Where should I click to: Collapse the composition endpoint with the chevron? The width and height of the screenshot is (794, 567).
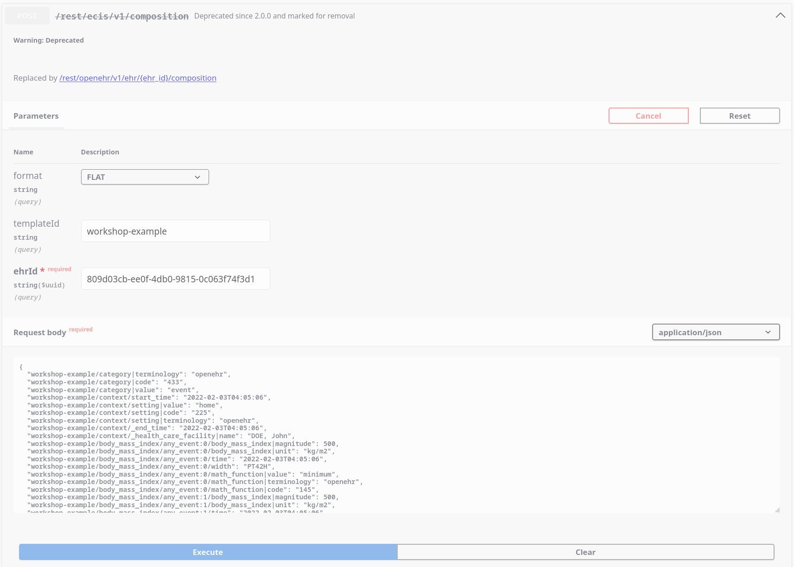point(780,16)
